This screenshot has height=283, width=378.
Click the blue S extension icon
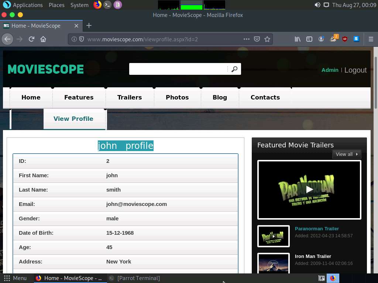[355, 39]
